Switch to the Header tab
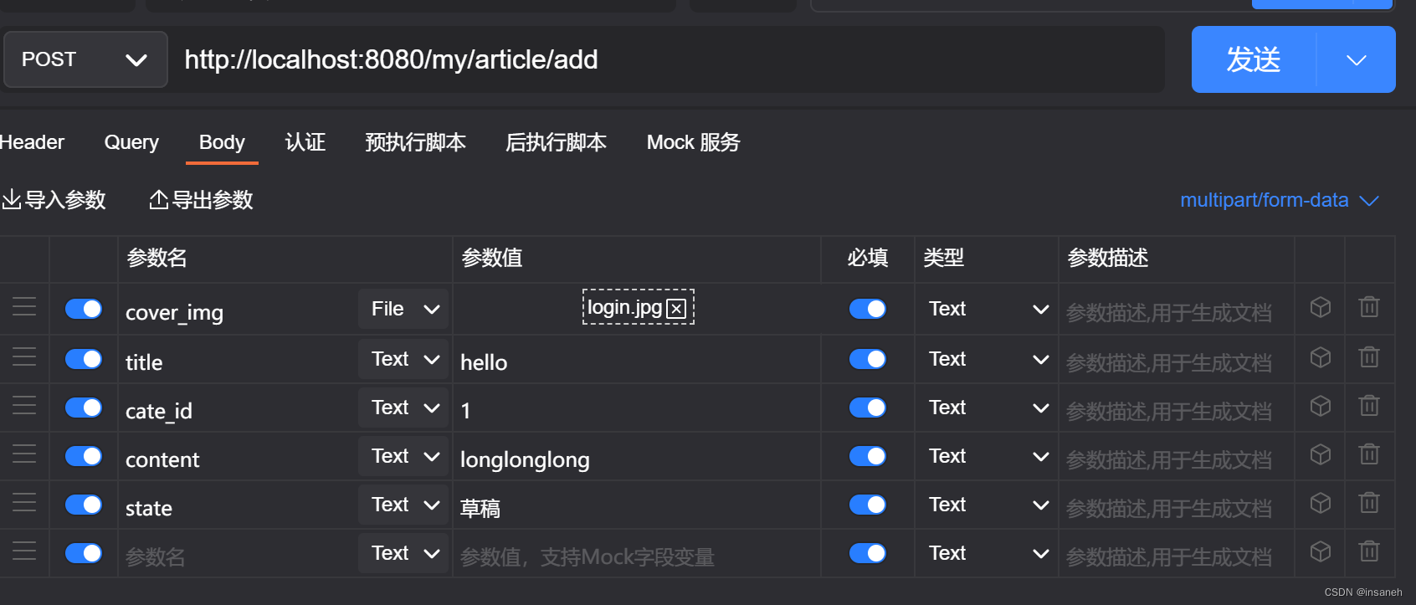 pos(32,141)
